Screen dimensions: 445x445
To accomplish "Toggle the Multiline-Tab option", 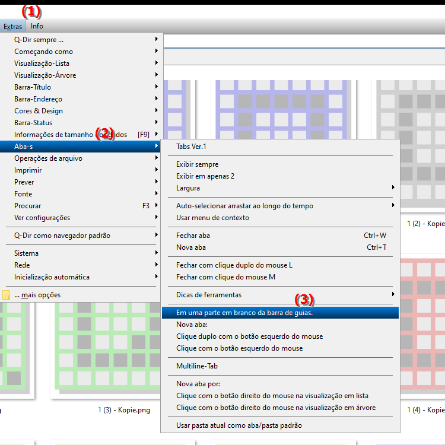I will pos(197,366).
